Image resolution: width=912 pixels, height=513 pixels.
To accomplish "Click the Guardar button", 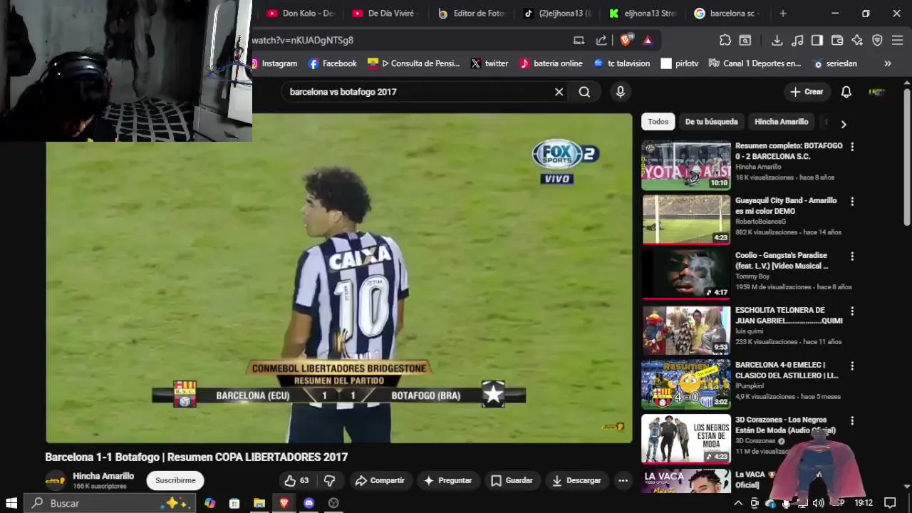I will 512,480.
